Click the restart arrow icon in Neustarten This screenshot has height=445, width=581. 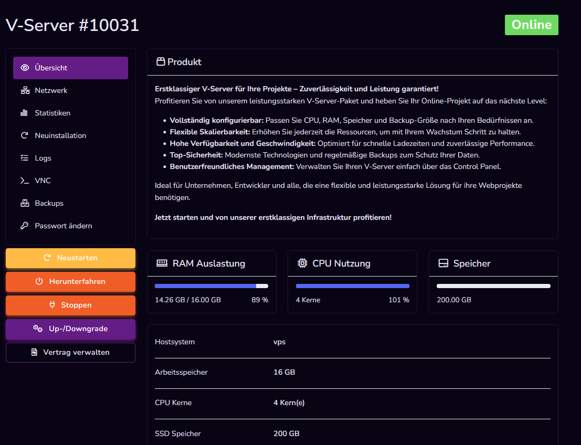coord(47,258)
